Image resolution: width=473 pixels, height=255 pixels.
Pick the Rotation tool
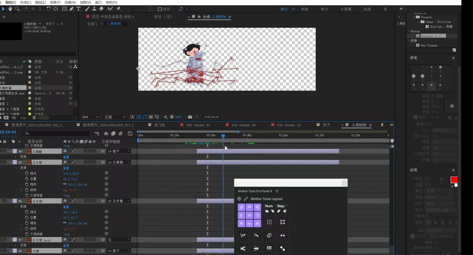click(x=49, y=9)
